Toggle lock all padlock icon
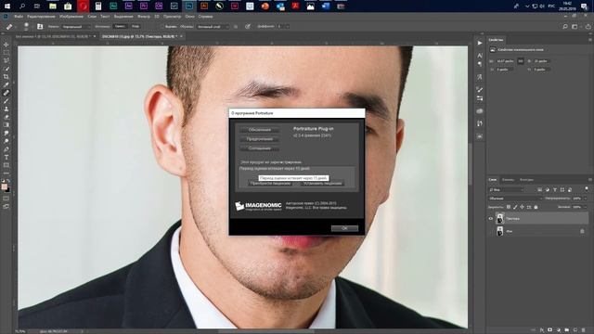The width and height of the screenshot is (594, 334). tap(536, 207)
